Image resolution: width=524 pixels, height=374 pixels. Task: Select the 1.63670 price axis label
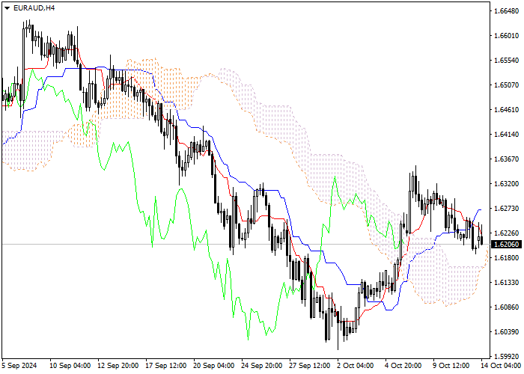[x=506, y=159]
